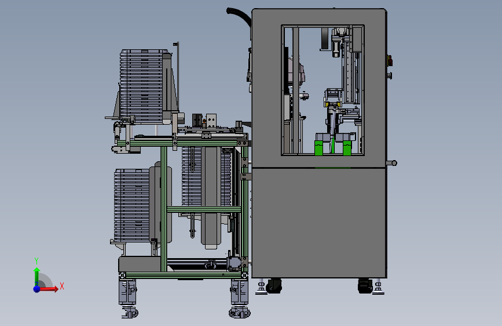Select the bottom left caster wheel of the cart
Image resolution: width=502 pixels, height=326 pixels.
(x=129, y=313)
